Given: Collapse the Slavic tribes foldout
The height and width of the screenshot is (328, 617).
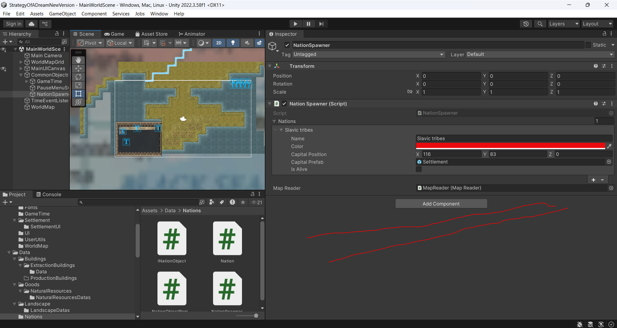Looking at the screenshot, I should pos(281,130).
